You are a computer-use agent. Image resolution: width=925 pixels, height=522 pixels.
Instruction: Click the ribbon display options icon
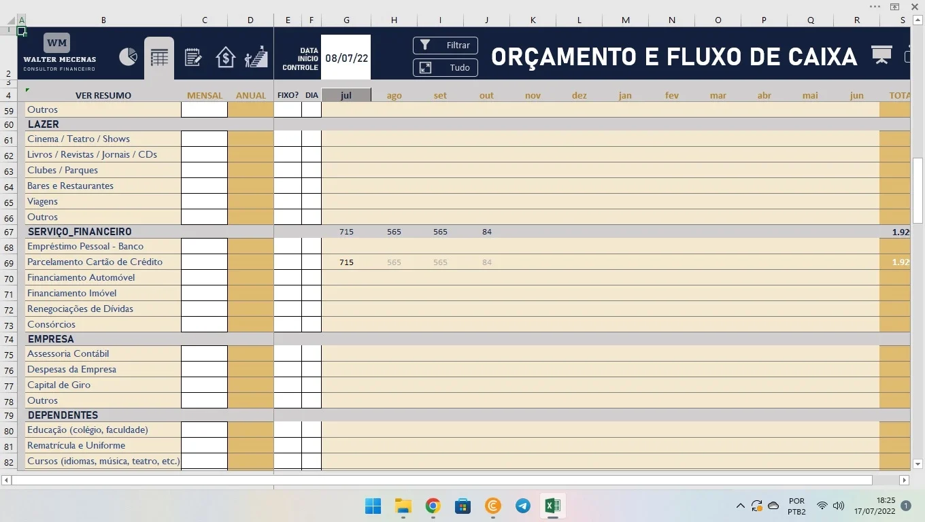pyautogui.click(x=895, y=7)
